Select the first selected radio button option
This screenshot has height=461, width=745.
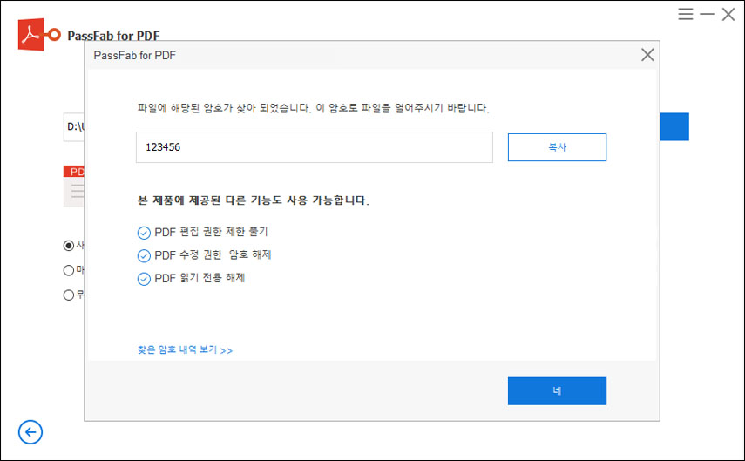pyautogui.click(x=69, y=246)
